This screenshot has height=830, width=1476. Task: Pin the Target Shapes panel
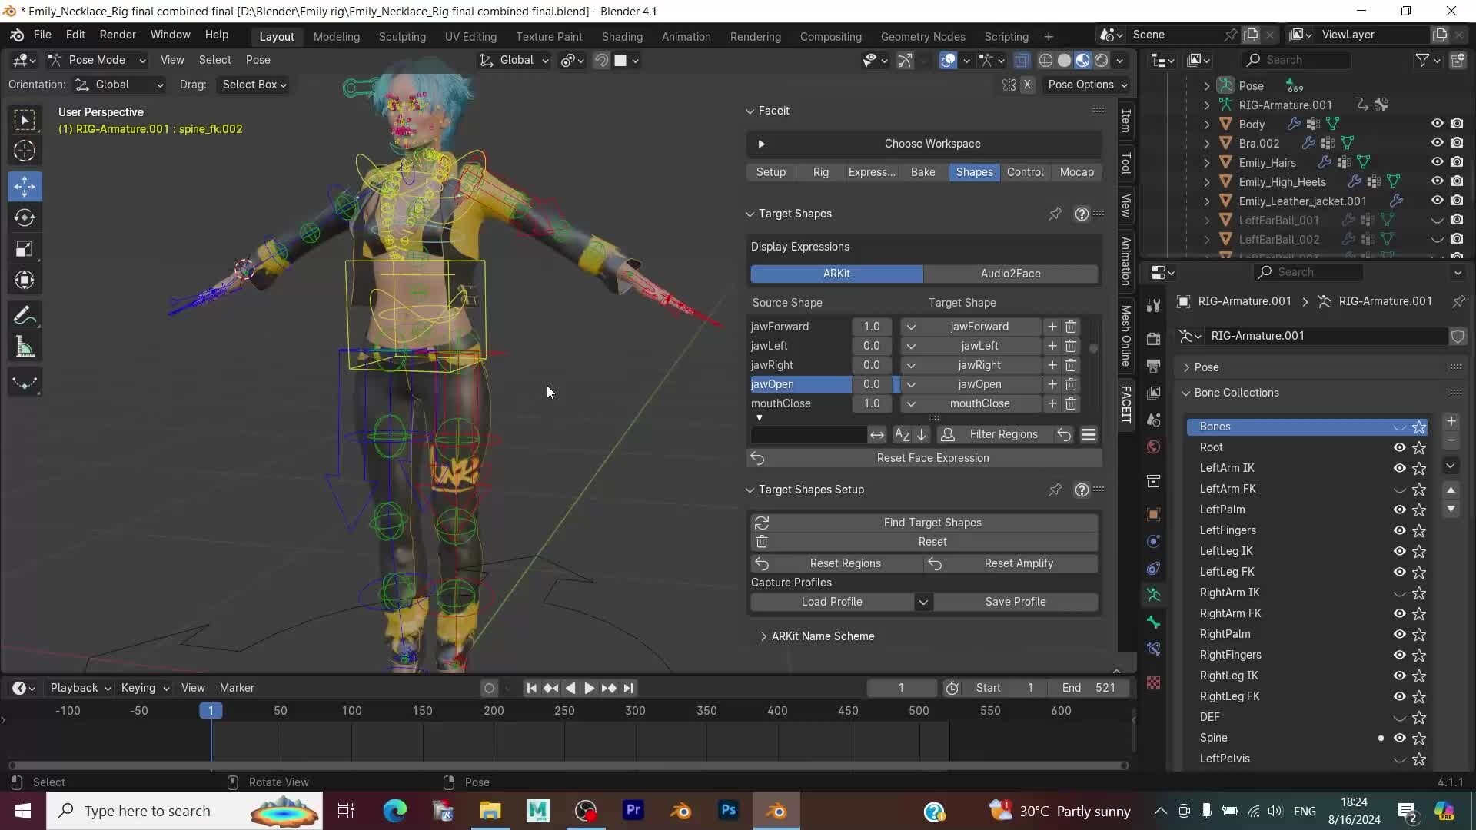click(x=1054, y=214)
